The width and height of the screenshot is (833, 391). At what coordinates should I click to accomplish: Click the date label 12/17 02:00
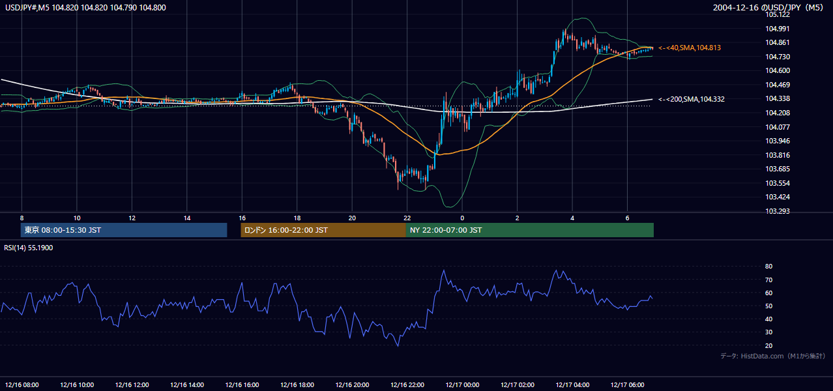click(517, 384)
